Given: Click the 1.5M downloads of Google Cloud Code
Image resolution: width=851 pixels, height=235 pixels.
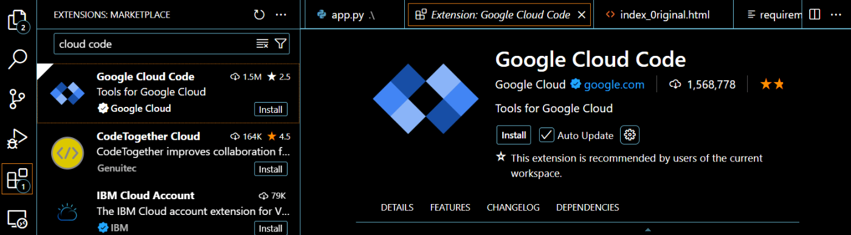Looking at the screenshot, I should 246,77.
